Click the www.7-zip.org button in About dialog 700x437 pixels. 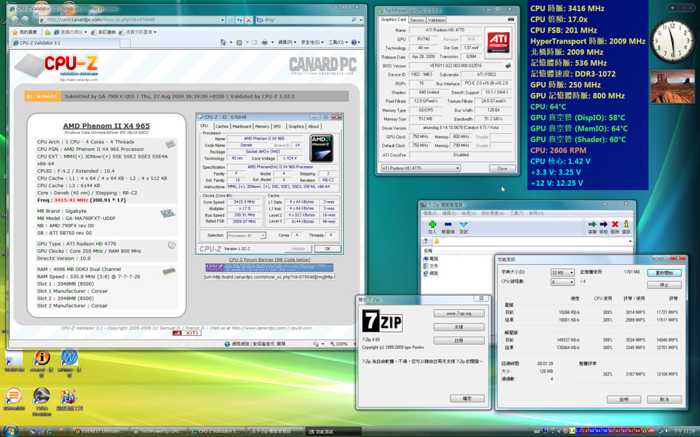(x=459, y=313)
